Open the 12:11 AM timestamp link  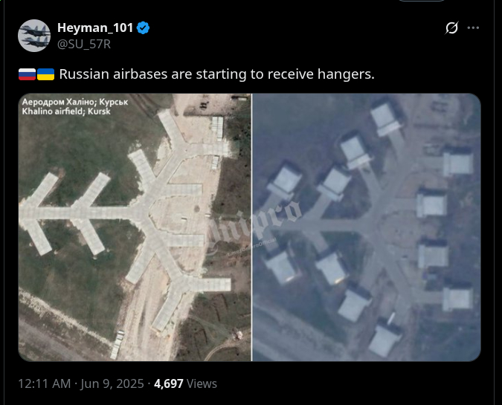coord(44,383)
